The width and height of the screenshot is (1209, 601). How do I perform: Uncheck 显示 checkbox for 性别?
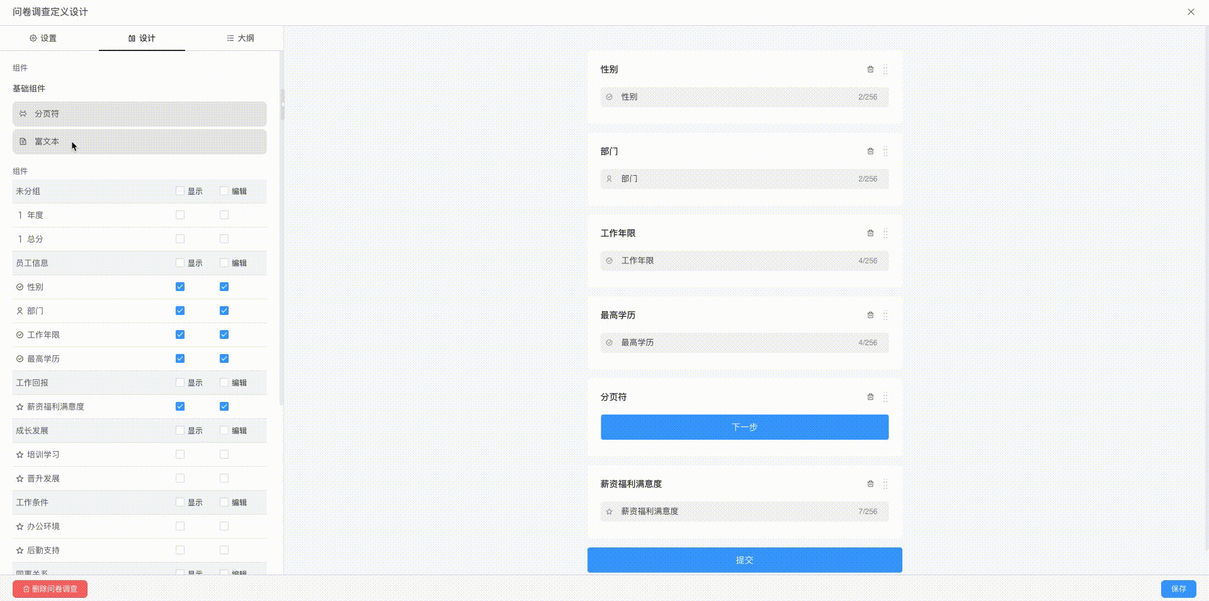click(x=180, y=287)
